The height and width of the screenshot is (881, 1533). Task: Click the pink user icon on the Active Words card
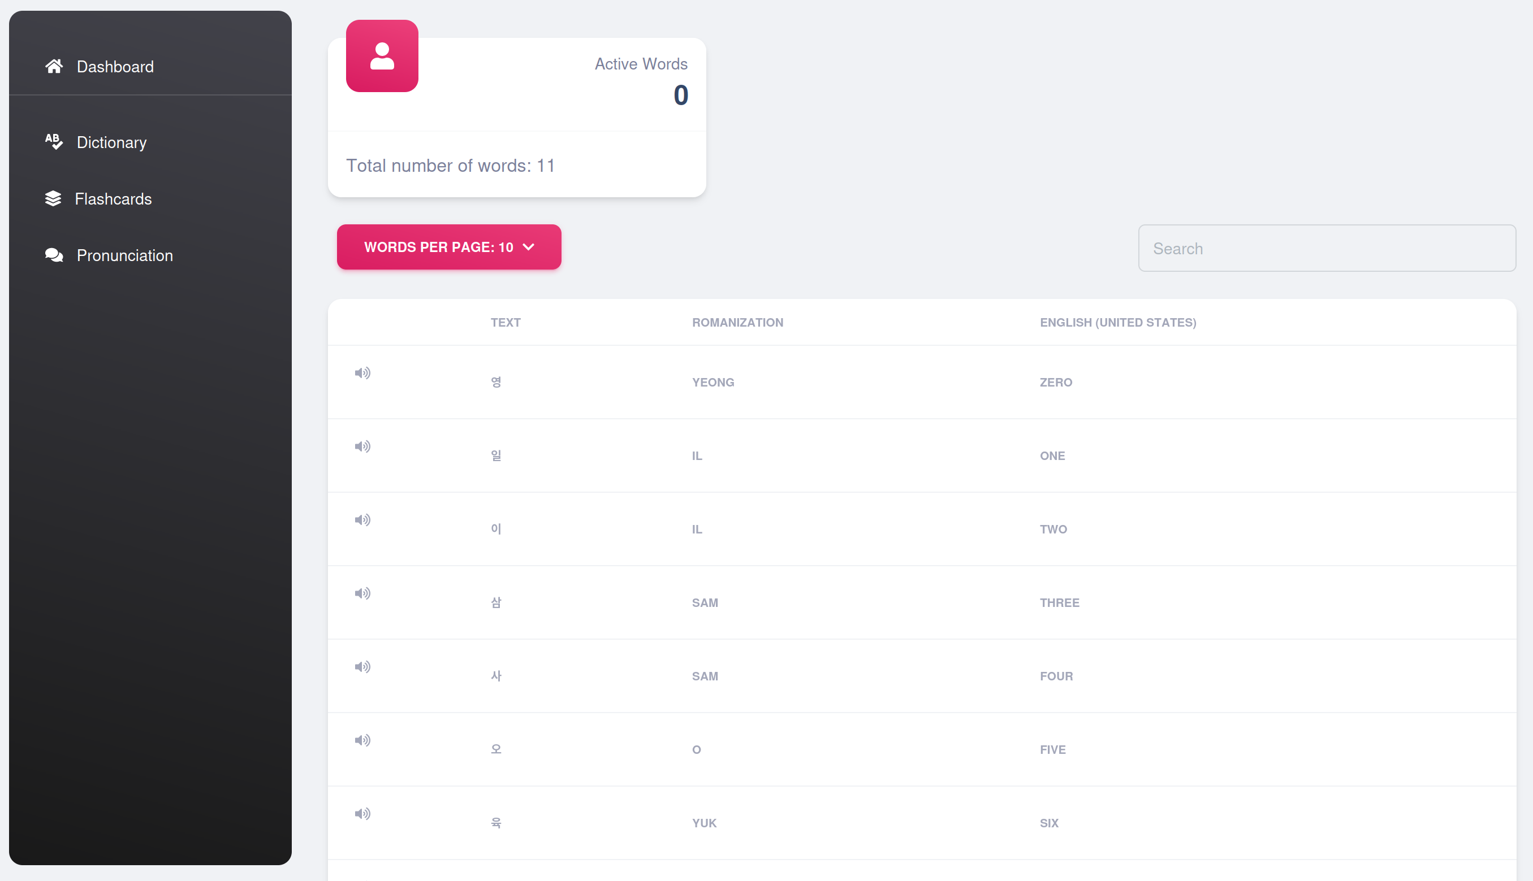pyautogui.click(x=382, y=56)
